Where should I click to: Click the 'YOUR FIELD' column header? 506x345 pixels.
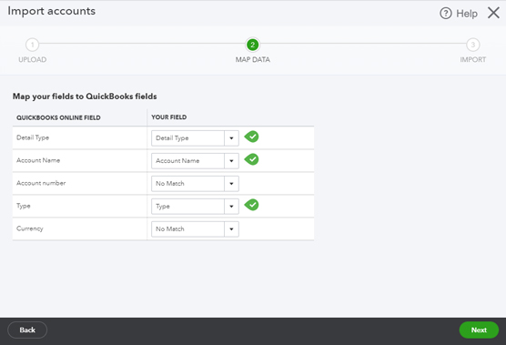click(168, 117)
